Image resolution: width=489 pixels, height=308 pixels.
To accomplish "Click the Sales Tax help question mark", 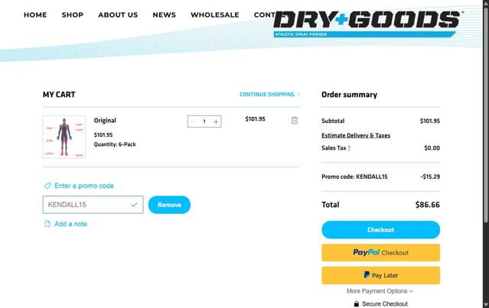I will click(x=349, y=148).
